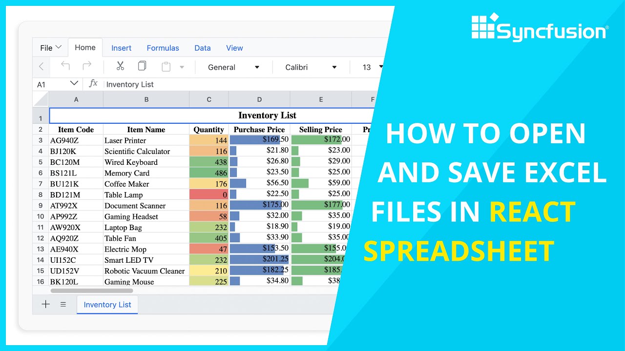
Task: Expand the Paste options arrow
Action: pyautogui.click(x=182, y=67)
